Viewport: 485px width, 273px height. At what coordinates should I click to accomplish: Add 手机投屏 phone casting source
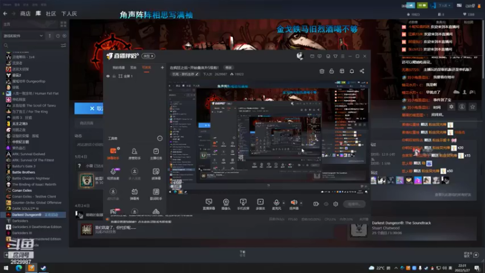pyautogui.click(x=243, y=204)
